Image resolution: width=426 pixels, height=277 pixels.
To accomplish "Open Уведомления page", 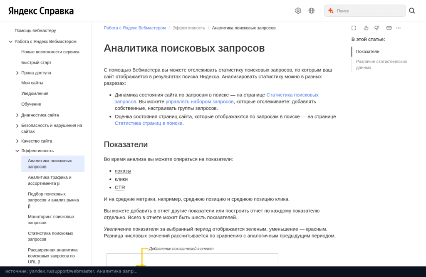I will click(35, 94).
